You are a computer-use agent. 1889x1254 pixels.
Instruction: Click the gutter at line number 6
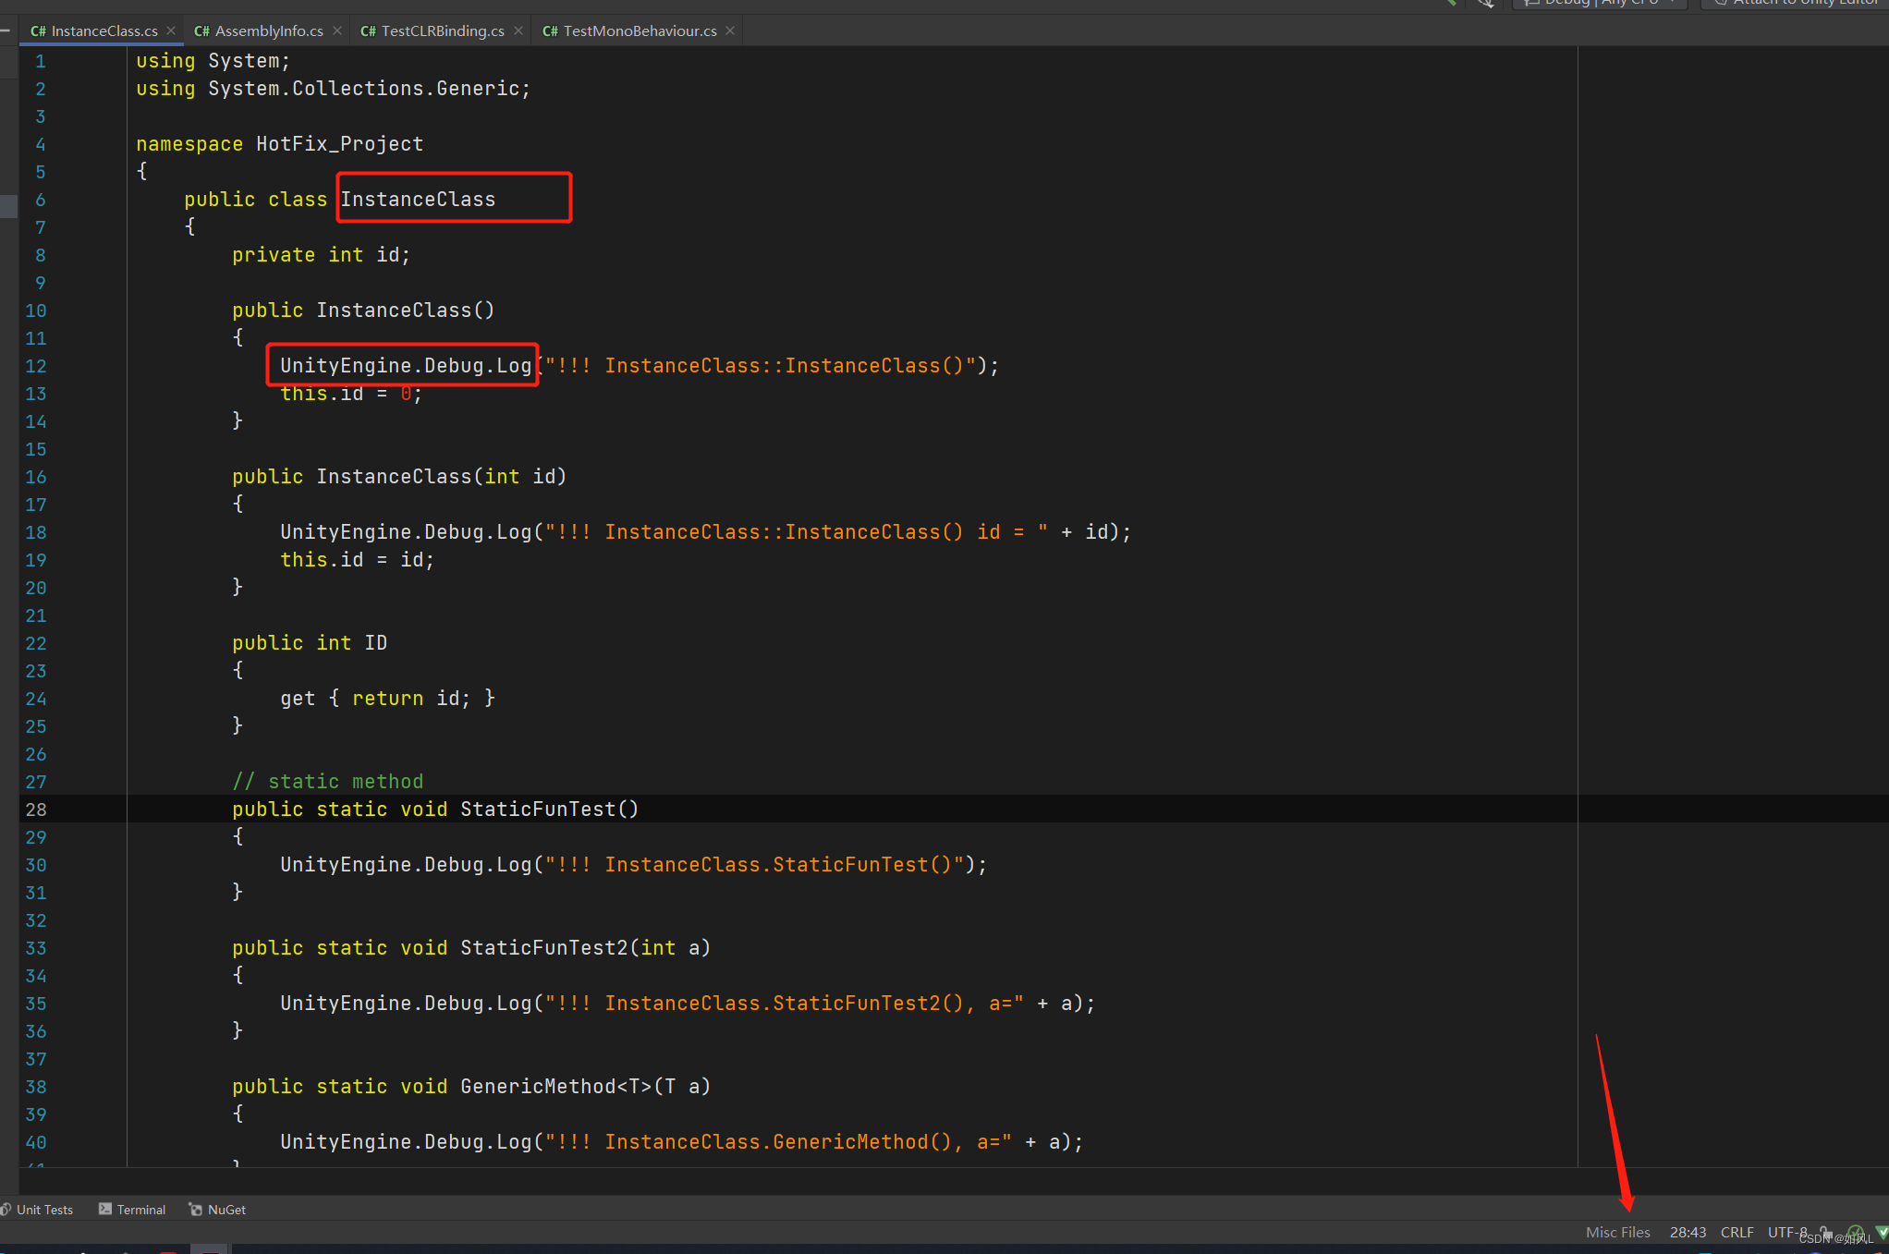point(41,199)
